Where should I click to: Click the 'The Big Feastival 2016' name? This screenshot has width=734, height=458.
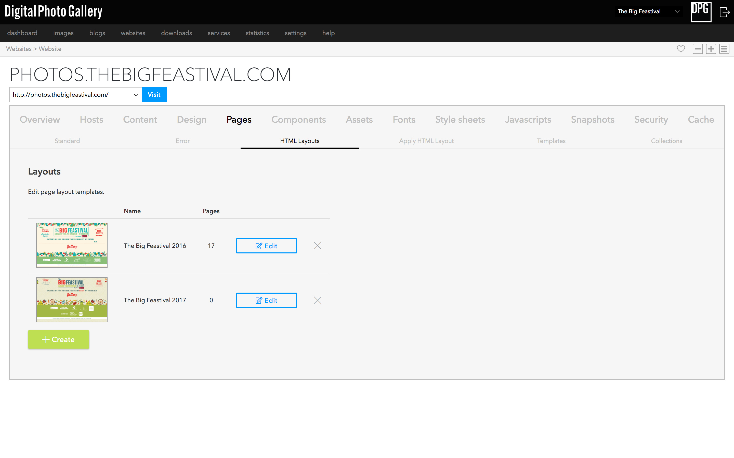(x=155, y=246)
